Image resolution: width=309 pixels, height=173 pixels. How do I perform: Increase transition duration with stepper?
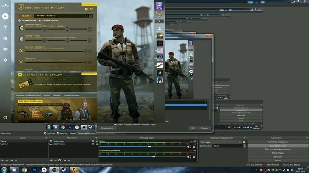(245, 145)
